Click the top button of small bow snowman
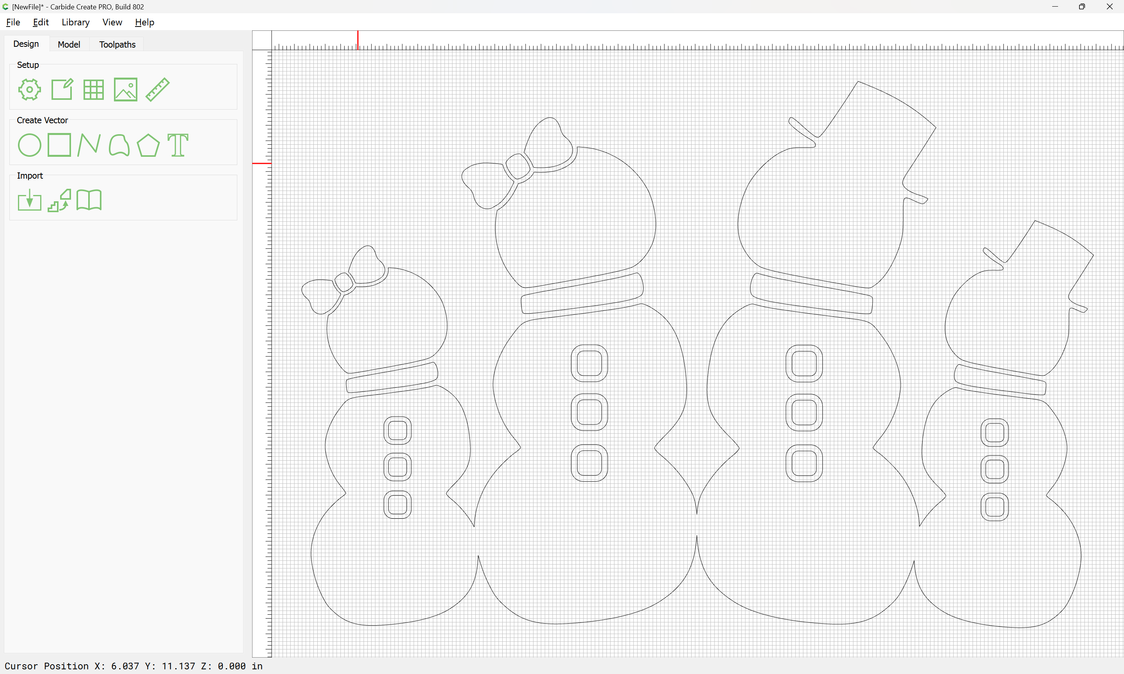The width and height of the screenshot is (1124, 674). [398, 430]
